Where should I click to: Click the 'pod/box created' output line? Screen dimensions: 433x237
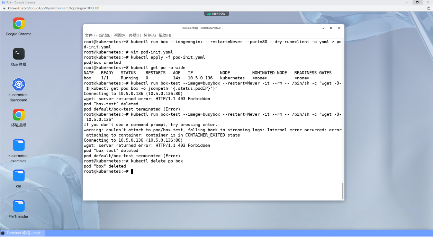[x=102, y=62]
